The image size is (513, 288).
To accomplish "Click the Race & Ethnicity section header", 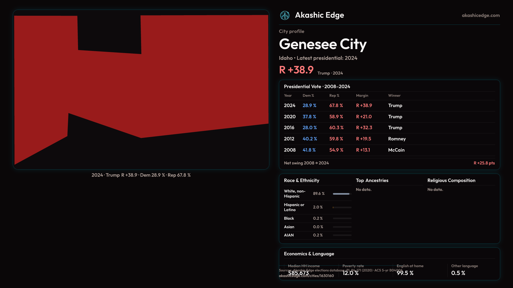I will click(301, 181).
